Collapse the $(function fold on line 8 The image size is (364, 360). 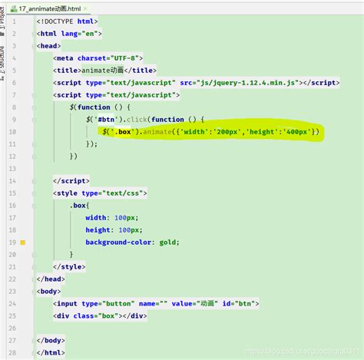coord(34,107)
